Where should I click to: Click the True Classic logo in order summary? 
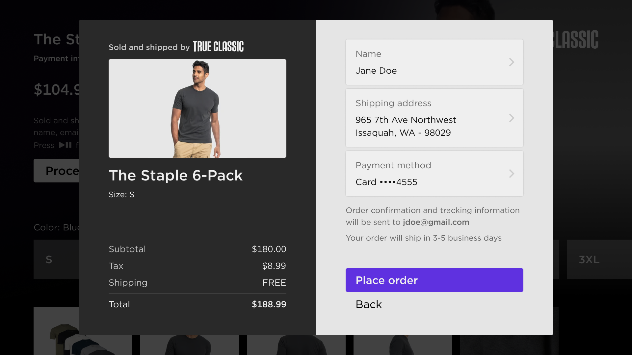(x=218, y=47)
